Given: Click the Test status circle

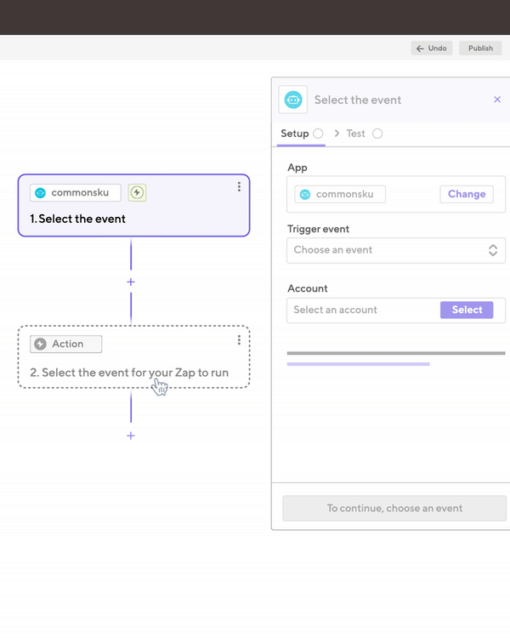Looking at the screenshot, I should click(377, 134).
